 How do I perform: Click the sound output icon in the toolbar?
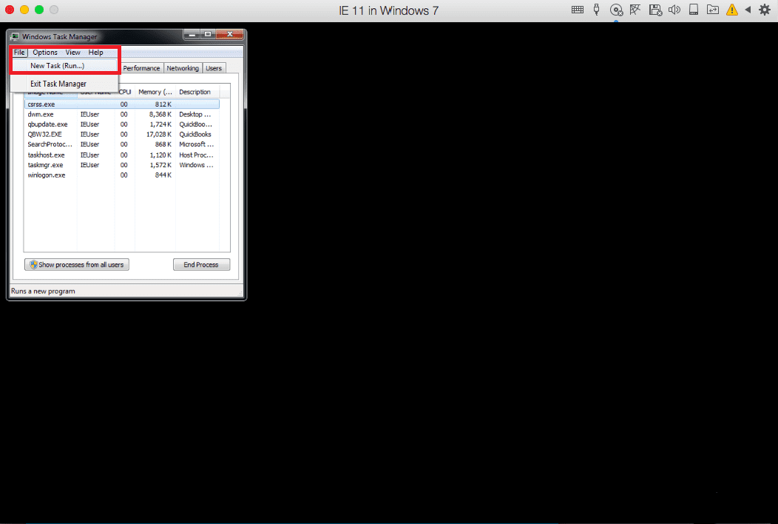(674, 10)
